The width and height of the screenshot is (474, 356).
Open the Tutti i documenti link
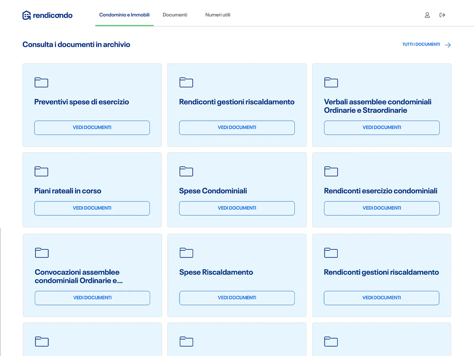click(x=421, y=44)
